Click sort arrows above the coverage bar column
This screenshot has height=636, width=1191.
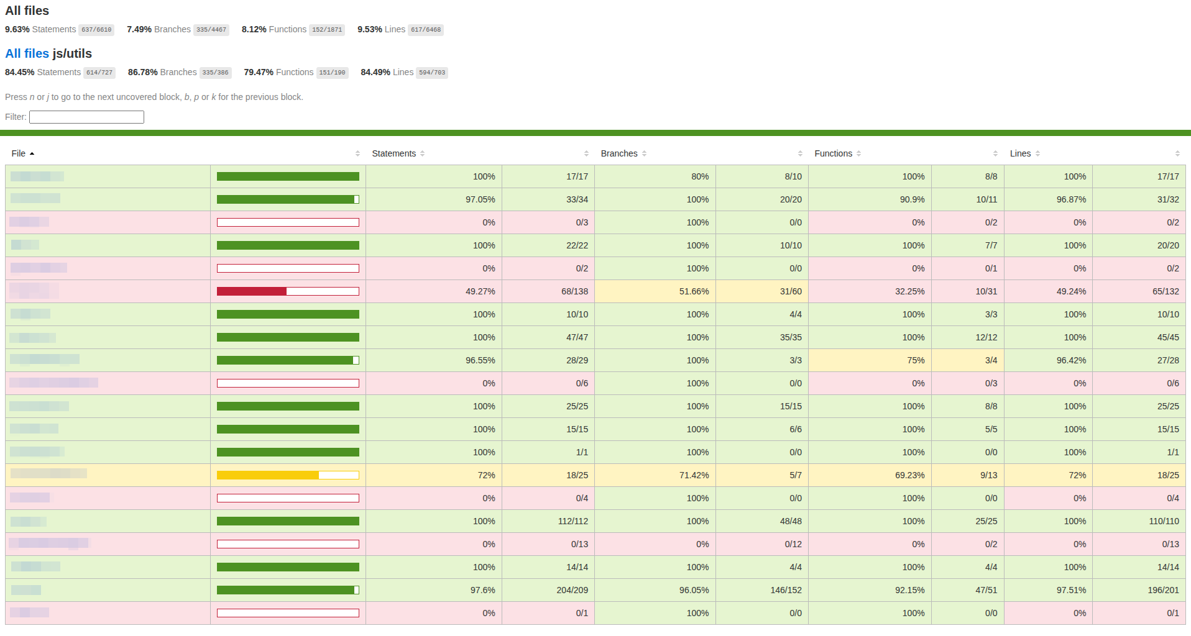[x=357, y=153]
